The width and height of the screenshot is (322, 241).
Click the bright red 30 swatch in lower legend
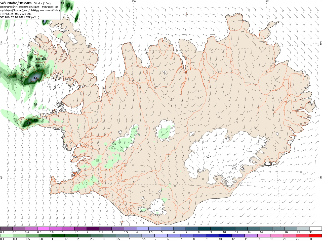click(x=315, y=236)
